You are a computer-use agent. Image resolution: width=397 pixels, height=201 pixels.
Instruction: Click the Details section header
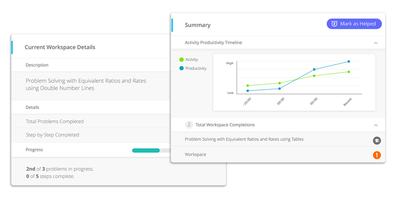33,107
